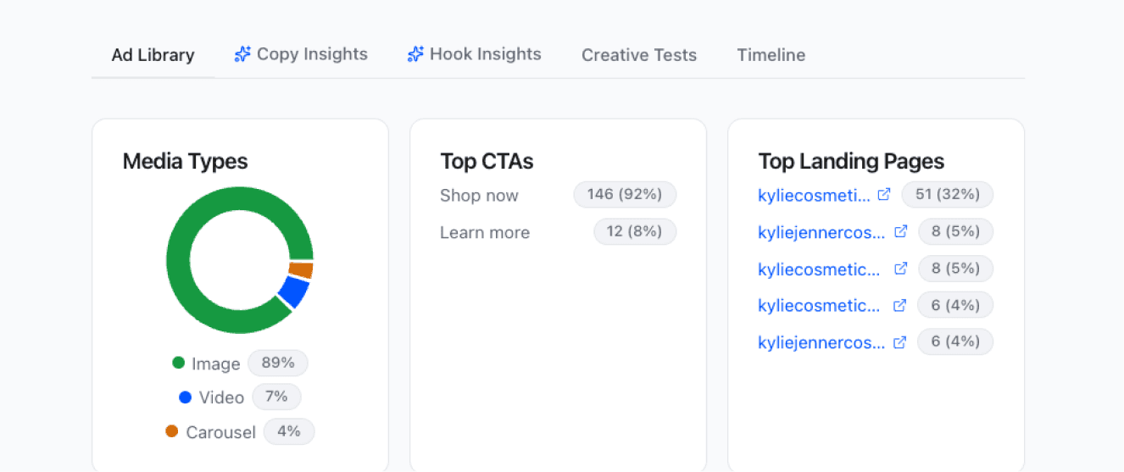The width and height of the screenshot is (1124, 472).
Task: Go to the Timeline tab
Action: 771,55
